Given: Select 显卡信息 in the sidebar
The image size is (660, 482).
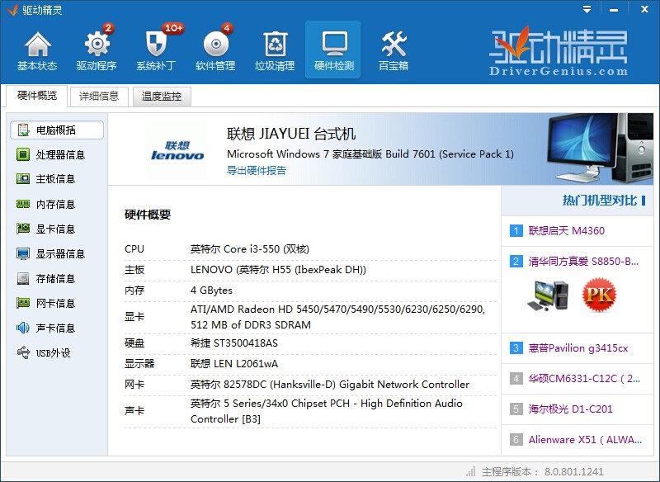Looking at the screenshot, I should [x=57, y=229].
